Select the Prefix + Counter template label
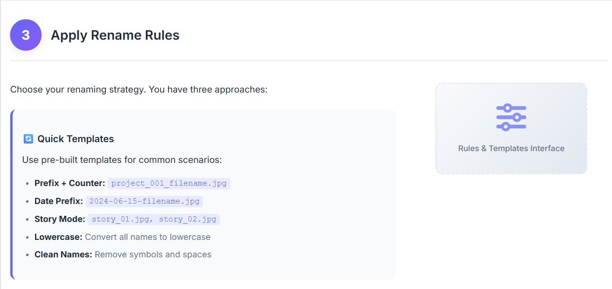This screenshot has height=289, width=612. 70,183
